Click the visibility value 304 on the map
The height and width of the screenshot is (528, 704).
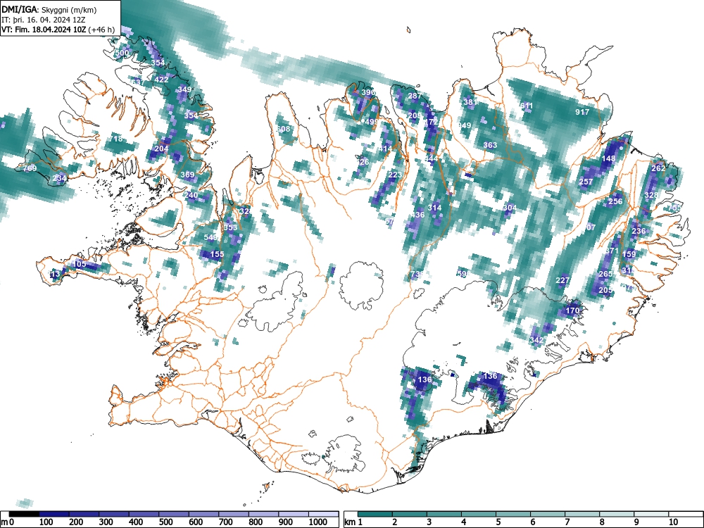coord(510,208)
